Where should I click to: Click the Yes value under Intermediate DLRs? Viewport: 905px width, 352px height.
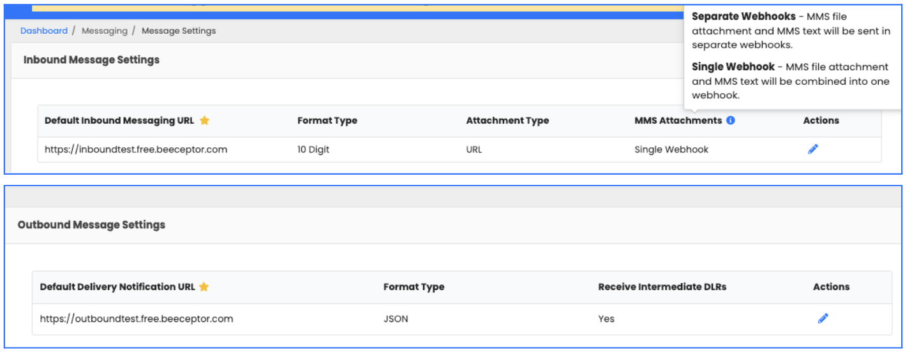[606, 319]
